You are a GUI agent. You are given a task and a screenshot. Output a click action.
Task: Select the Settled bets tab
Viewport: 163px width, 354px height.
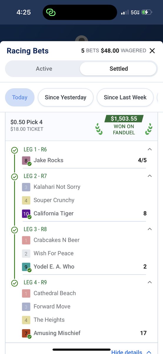(119, 69)
